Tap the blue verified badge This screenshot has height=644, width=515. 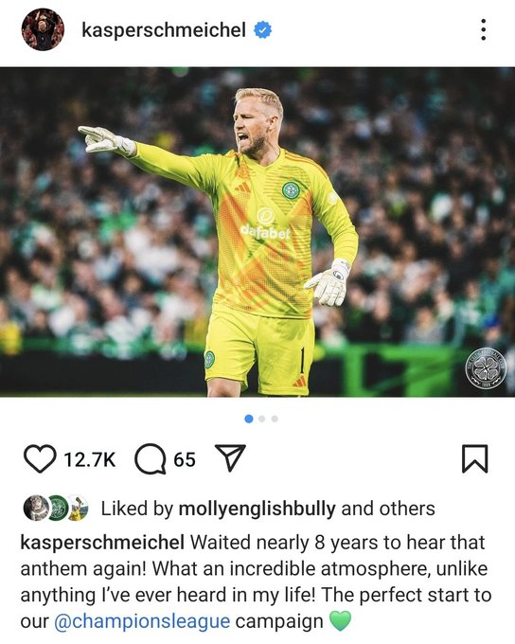[x=262, y=30]
